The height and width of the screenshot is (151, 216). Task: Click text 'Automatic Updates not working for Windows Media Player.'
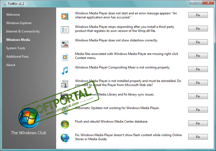point(117,108)
